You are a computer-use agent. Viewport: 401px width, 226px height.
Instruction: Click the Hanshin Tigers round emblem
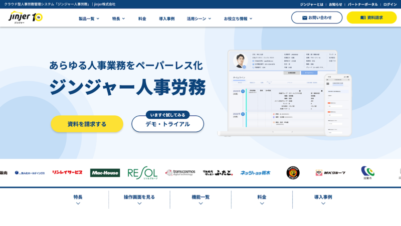coord(293,173)
